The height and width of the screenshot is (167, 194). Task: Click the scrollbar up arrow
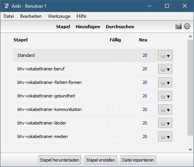[x=190, y=36]
